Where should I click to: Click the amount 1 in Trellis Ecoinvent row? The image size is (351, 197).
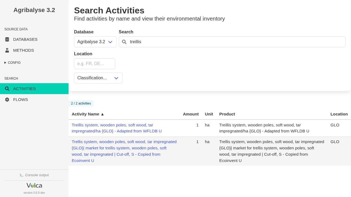click(197, 142)
